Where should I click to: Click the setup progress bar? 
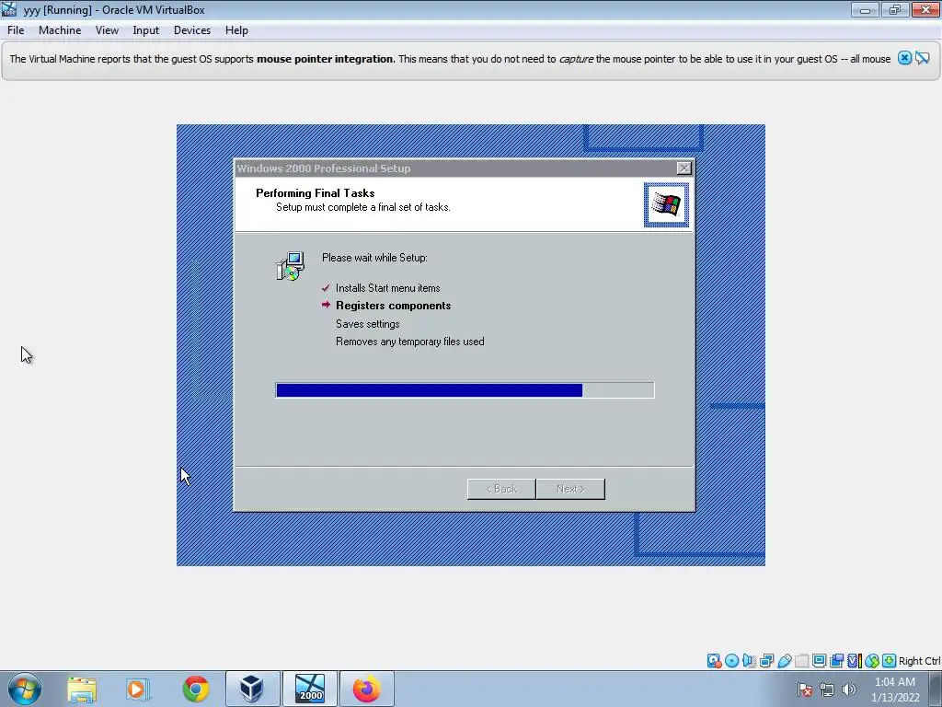pyautogui.click(x=465, y=390)
